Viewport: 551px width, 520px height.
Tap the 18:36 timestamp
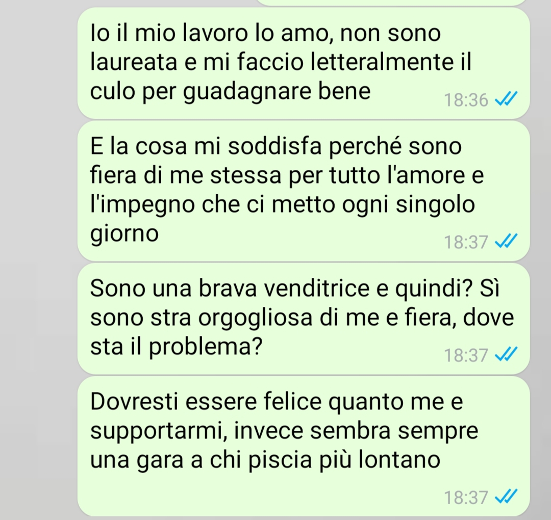click(x=466, y=100)
